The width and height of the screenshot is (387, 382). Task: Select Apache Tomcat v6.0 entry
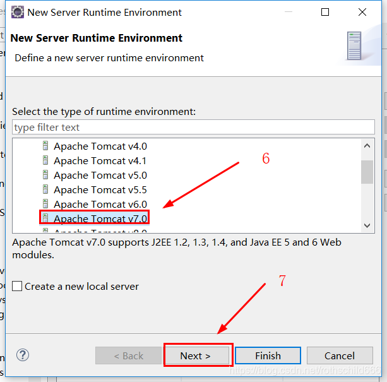click(x=100, y=204)
